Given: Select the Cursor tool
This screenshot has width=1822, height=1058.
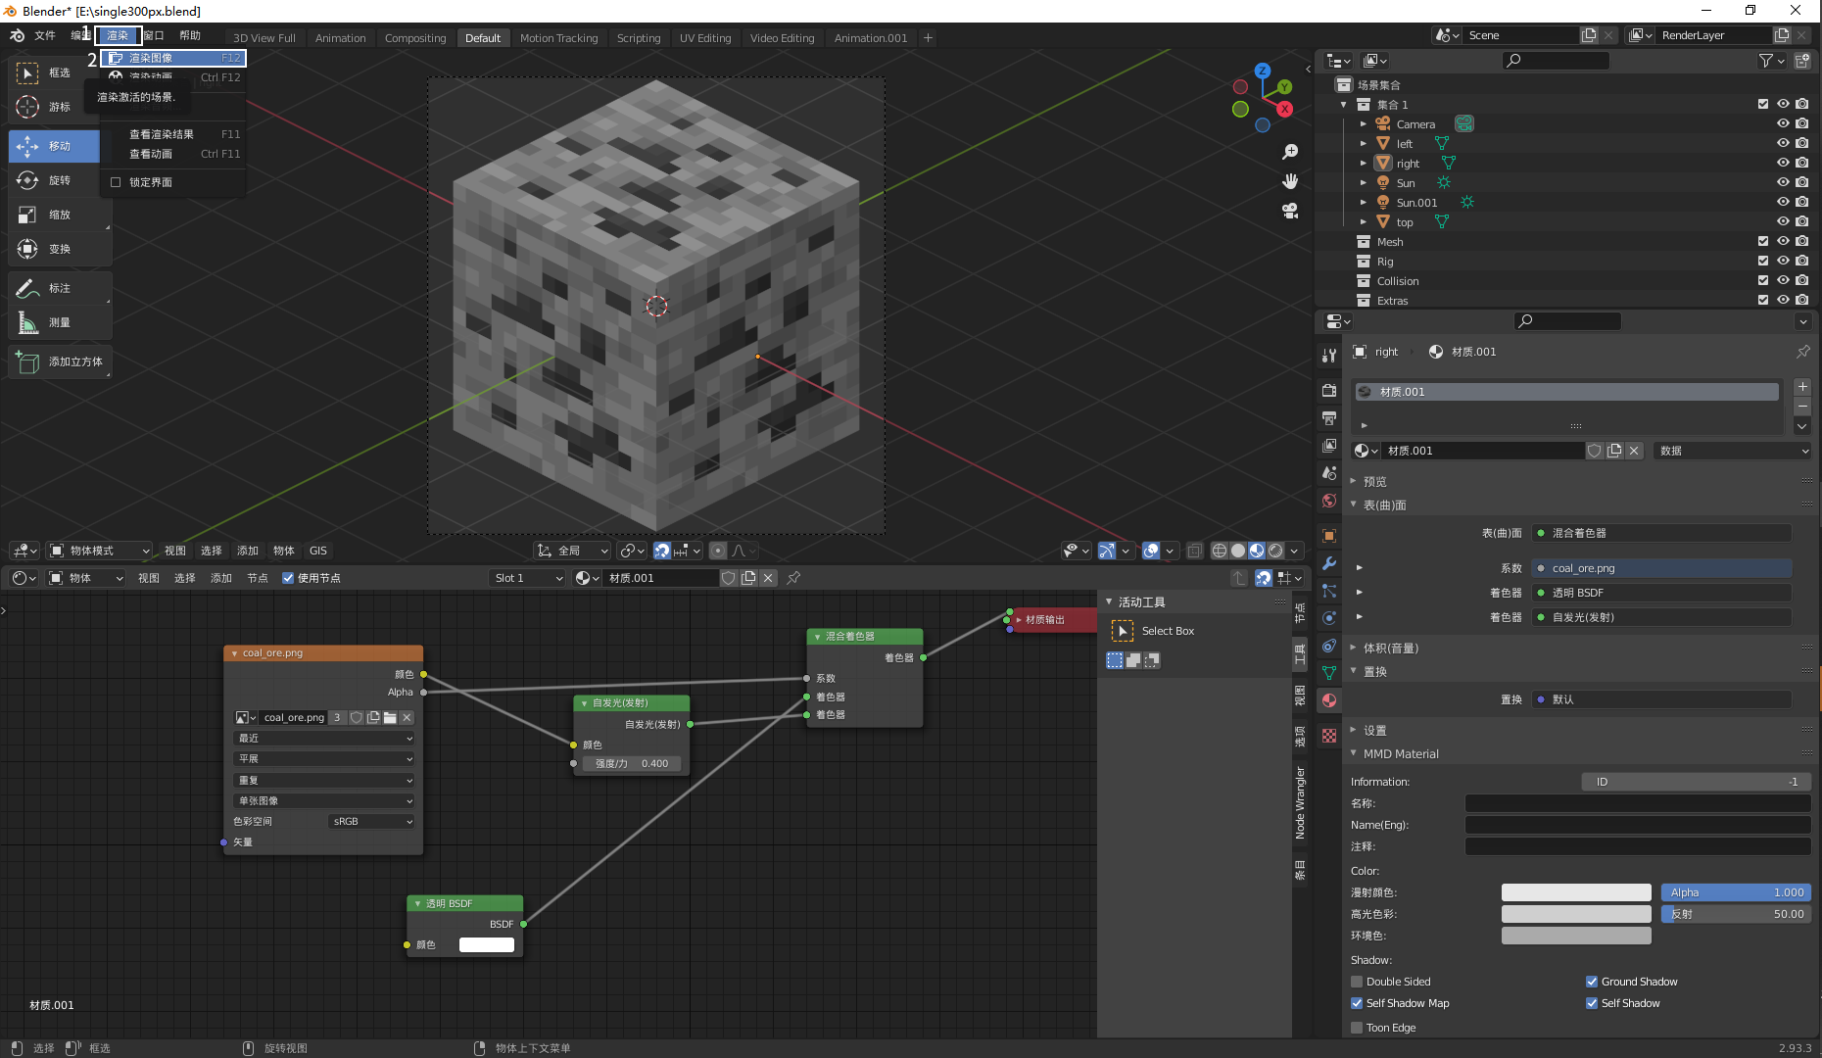Looking at the screenshot, I should 58,107.
